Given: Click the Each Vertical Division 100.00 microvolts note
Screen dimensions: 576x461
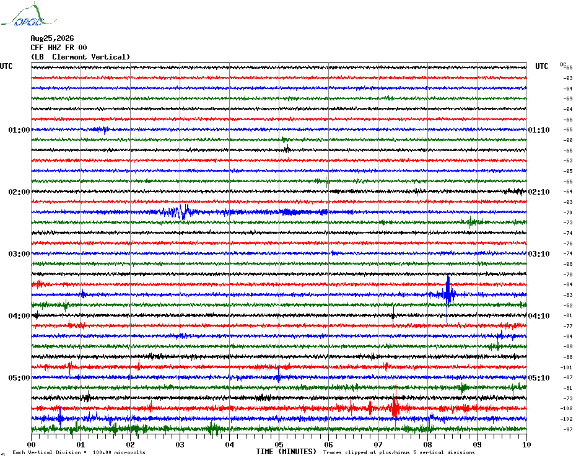Looking at the screenshot, I should point(79,452).
